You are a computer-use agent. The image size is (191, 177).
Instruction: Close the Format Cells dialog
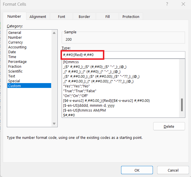[183, 4]
